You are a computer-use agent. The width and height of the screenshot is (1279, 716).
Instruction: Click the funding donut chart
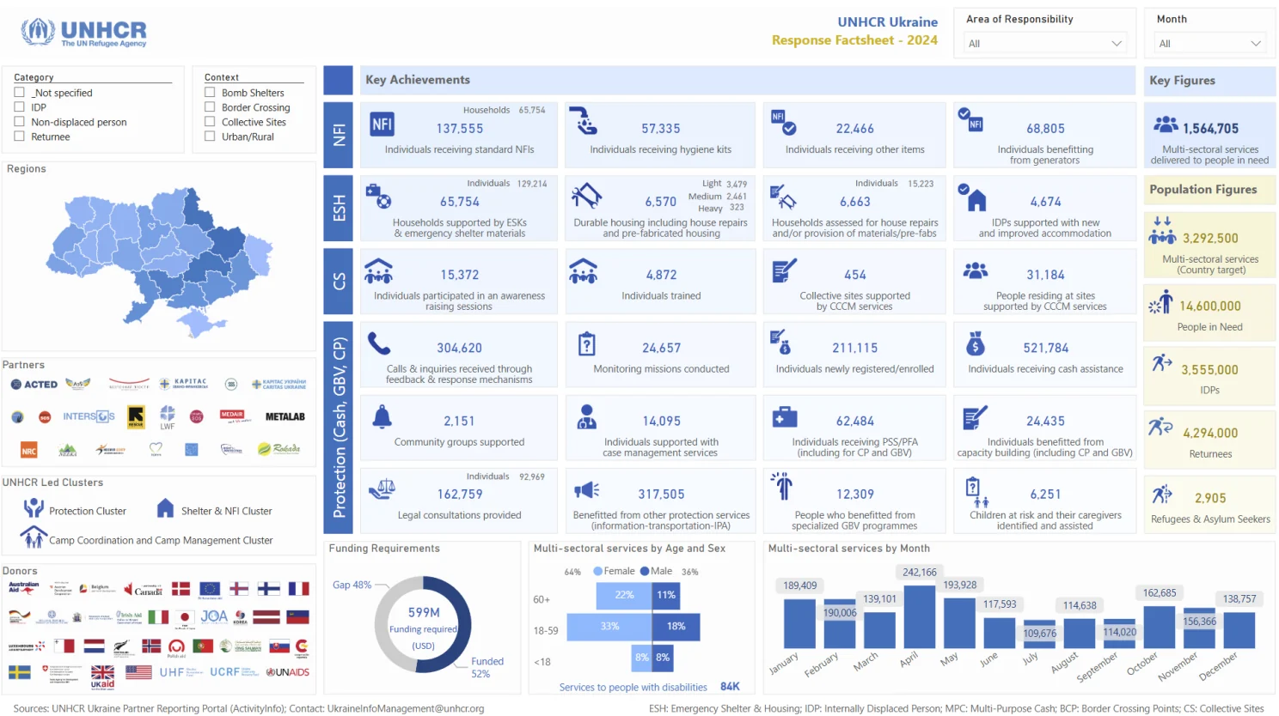pyautogui.click(x=423, y=624)
